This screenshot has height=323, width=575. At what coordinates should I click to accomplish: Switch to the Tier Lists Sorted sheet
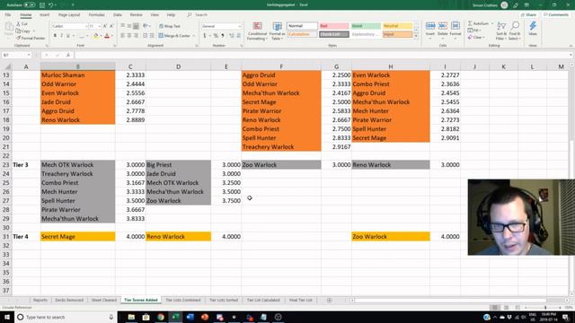224,300
